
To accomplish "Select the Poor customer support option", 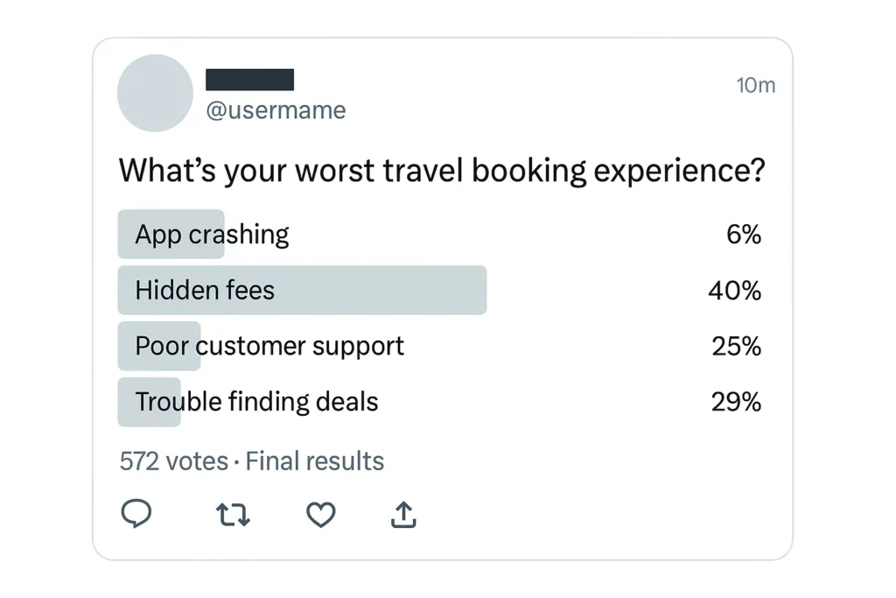I will [x=440, y=346].
